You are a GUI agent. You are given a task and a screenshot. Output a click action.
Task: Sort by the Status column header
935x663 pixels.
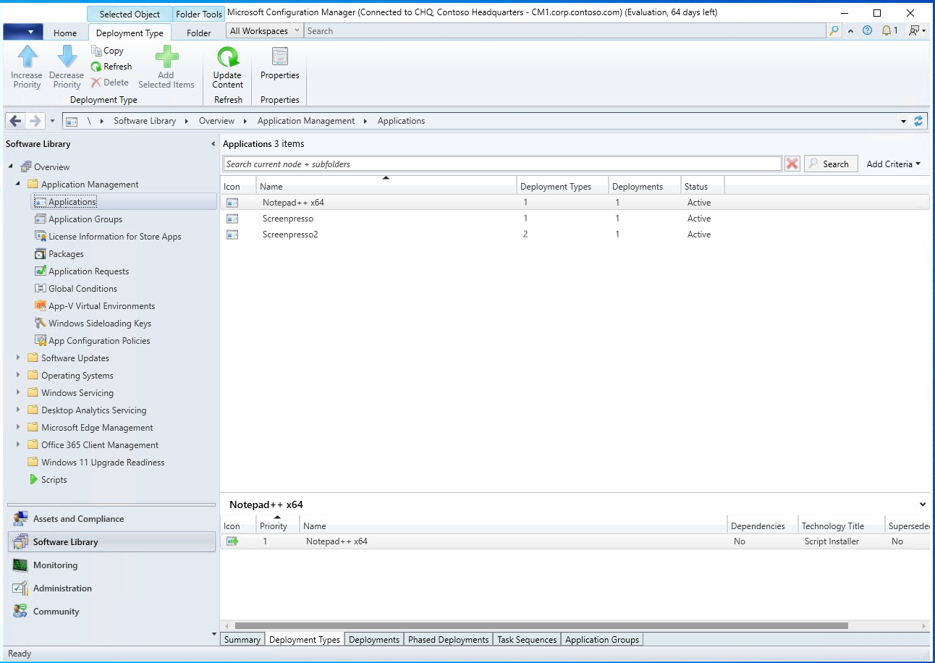pos(702,187)
